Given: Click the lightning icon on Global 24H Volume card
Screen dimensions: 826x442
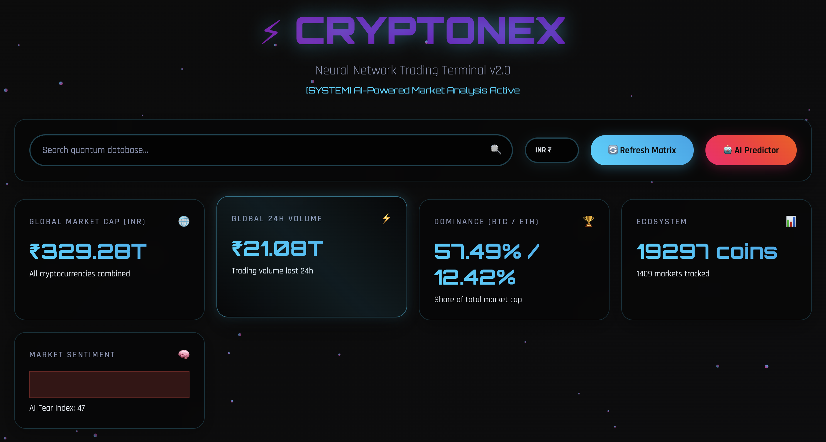Looking at the screenshot, I should pyautogui.click(x=386, y=218).
